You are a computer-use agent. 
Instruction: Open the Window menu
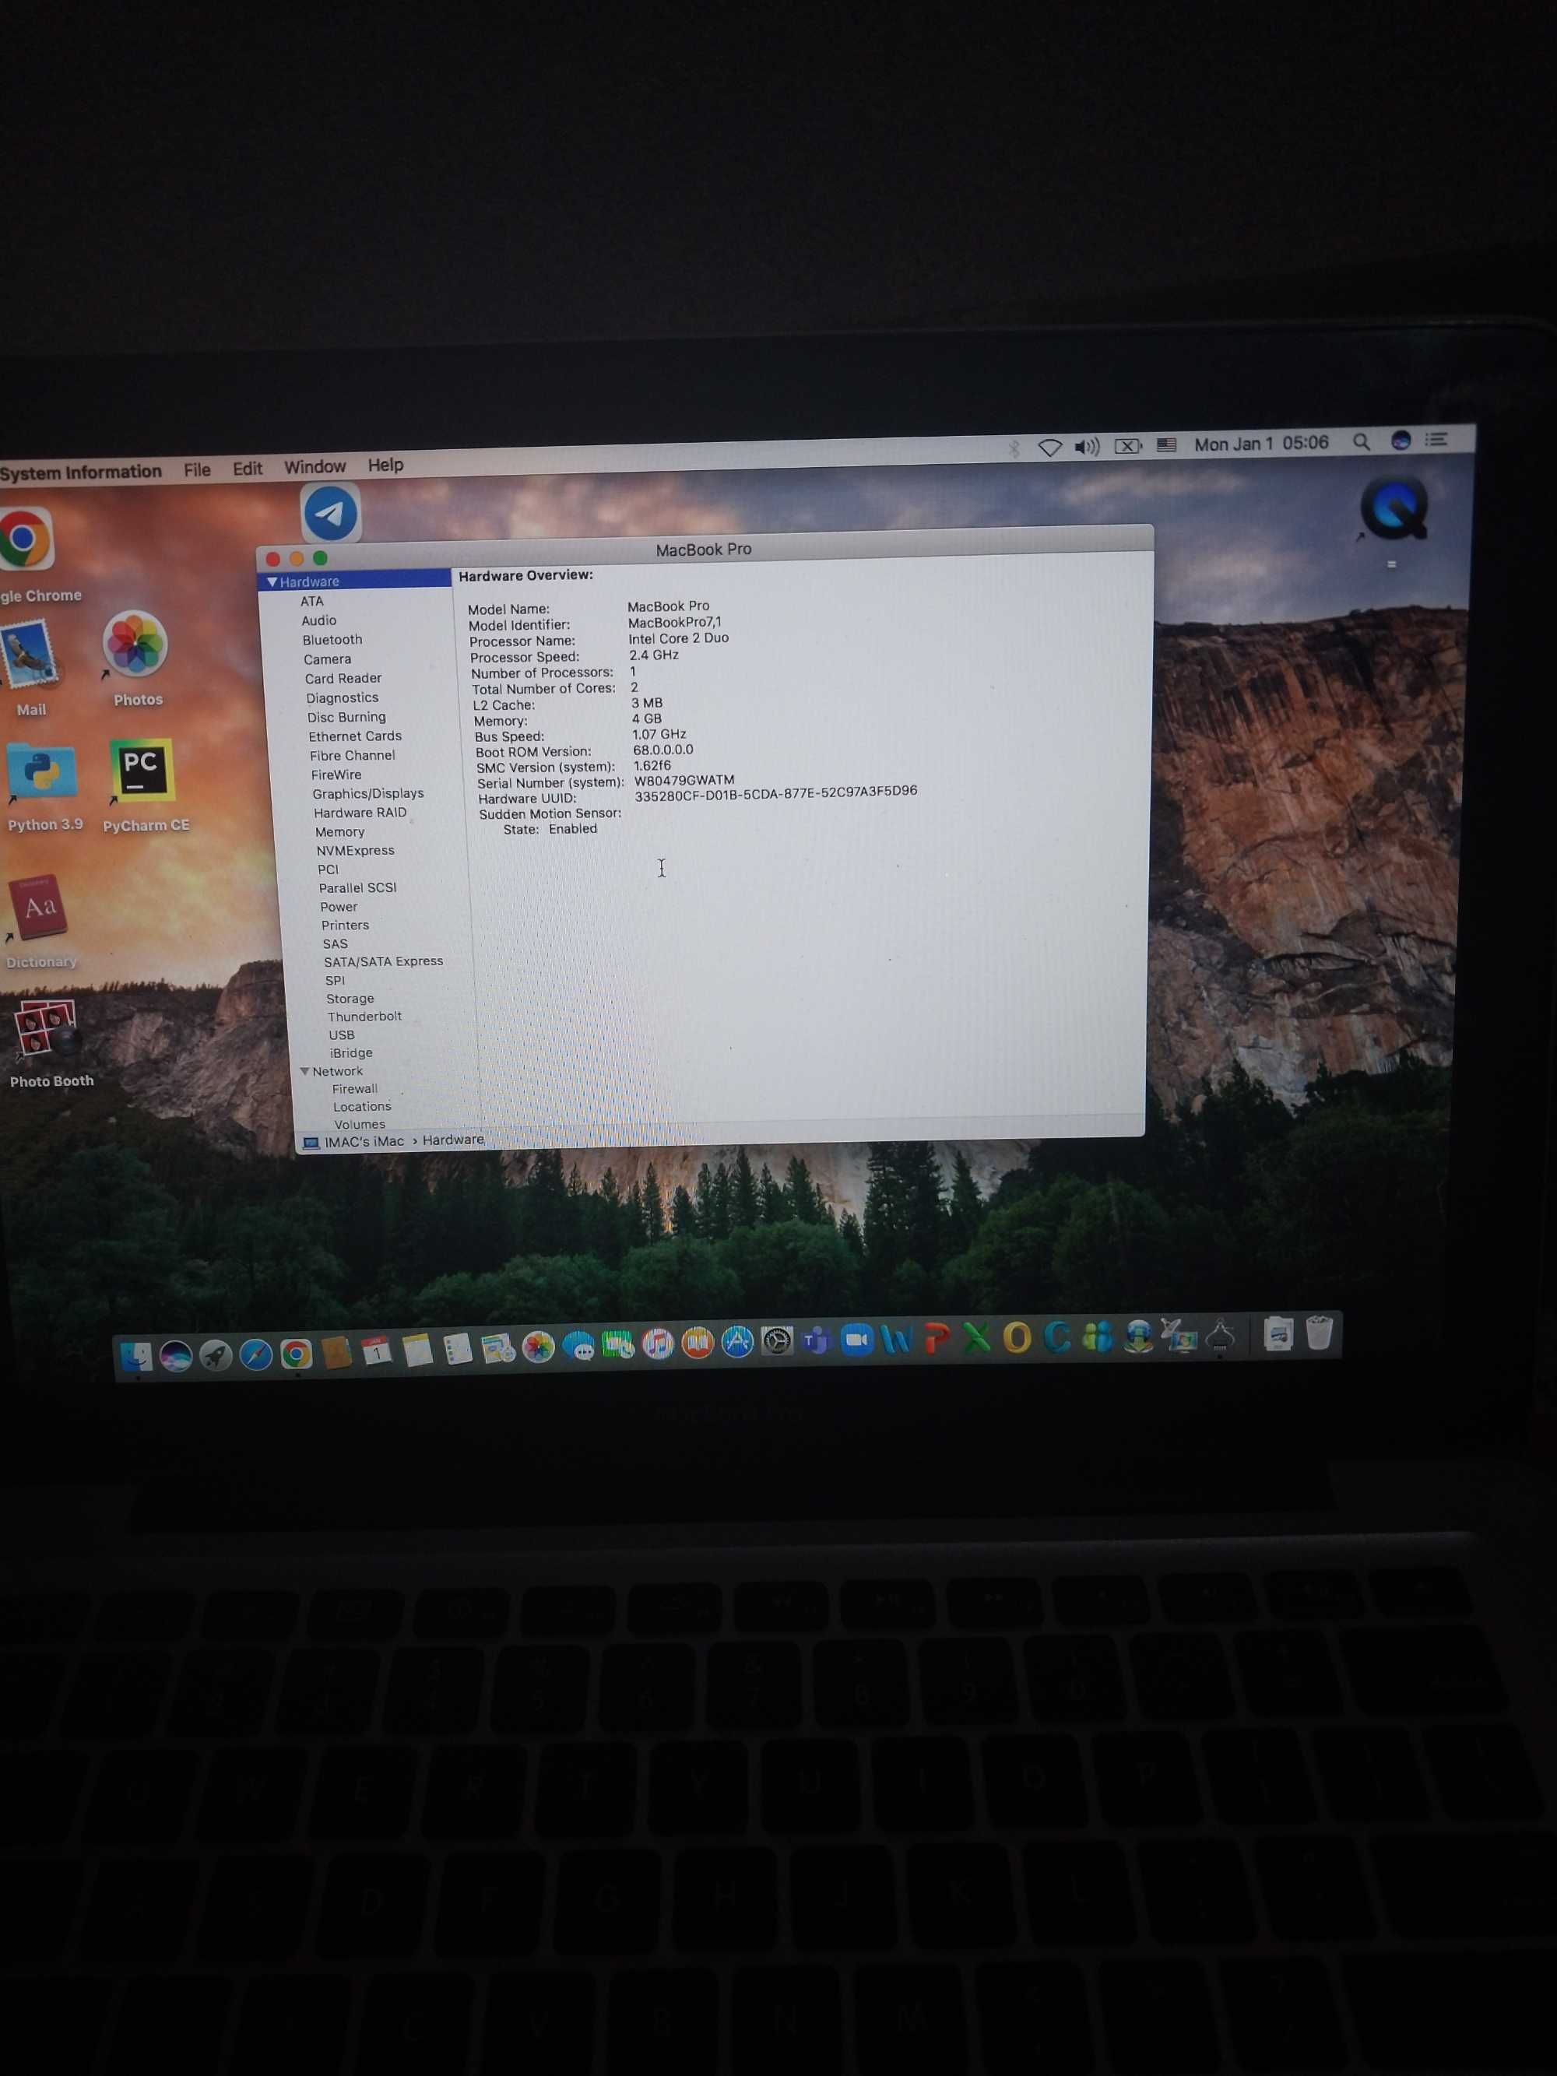point(315,466)
